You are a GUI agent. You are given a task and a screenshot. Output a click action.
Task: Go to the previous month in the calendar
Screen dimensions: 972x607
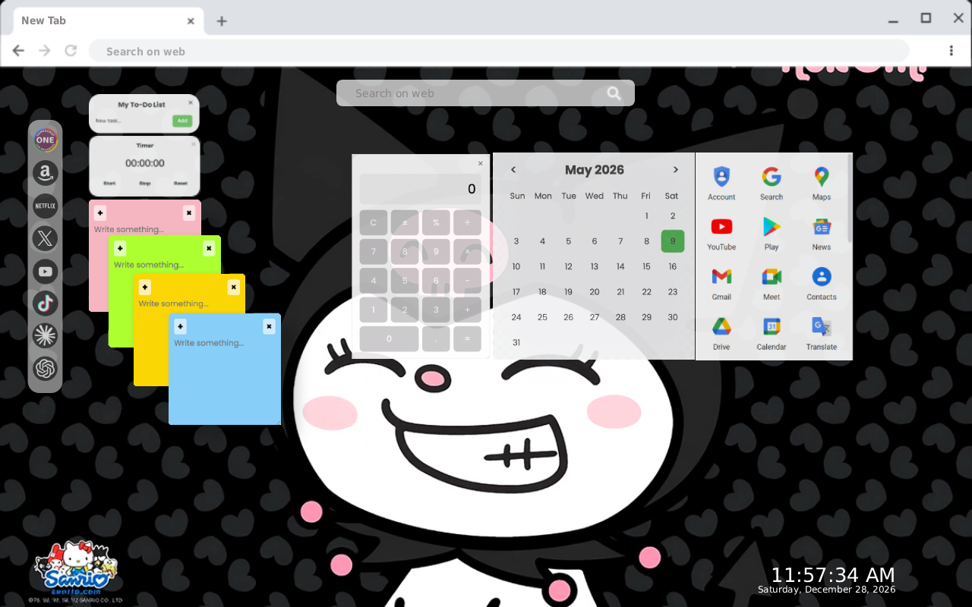tap(513, 170)
